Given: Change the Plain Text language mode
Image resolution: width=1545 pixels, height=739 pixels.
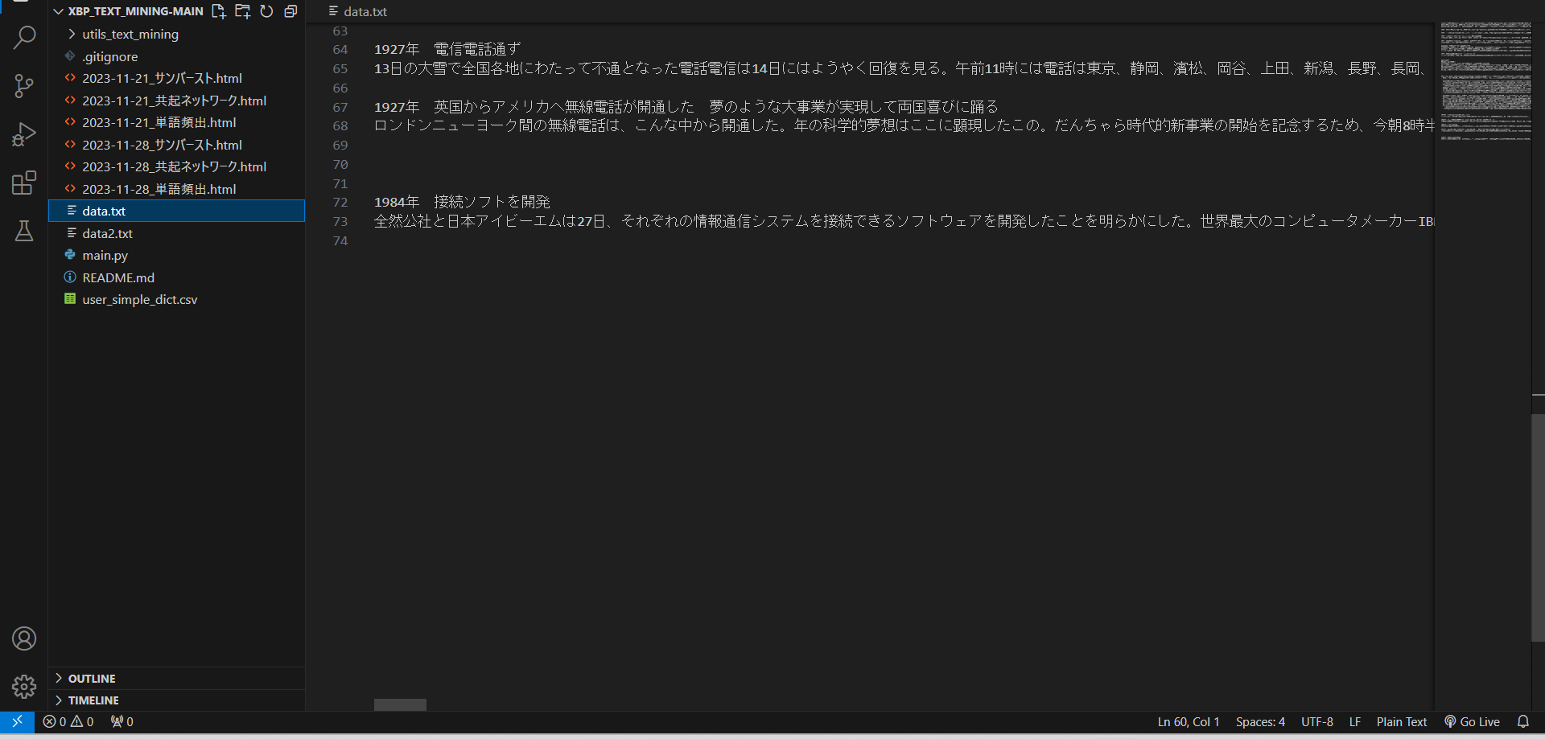Looking at the screenshot, I should click(1401, 721).
